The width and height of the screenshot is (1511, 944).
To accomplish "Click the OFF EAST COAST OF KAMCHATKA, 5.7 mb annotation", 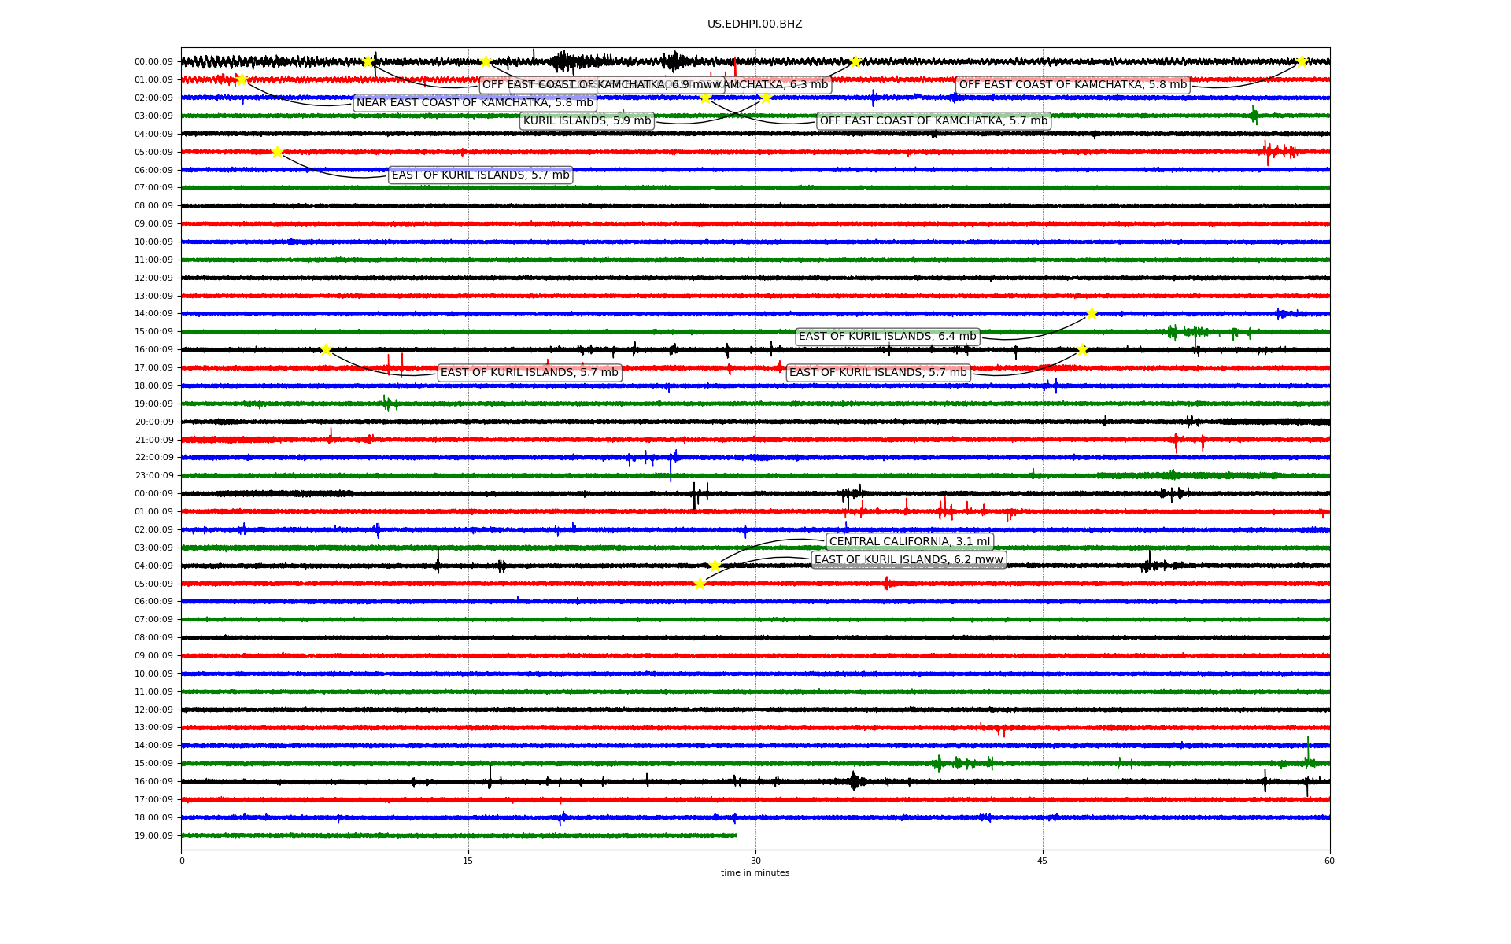I will click(x=934, y=121).
